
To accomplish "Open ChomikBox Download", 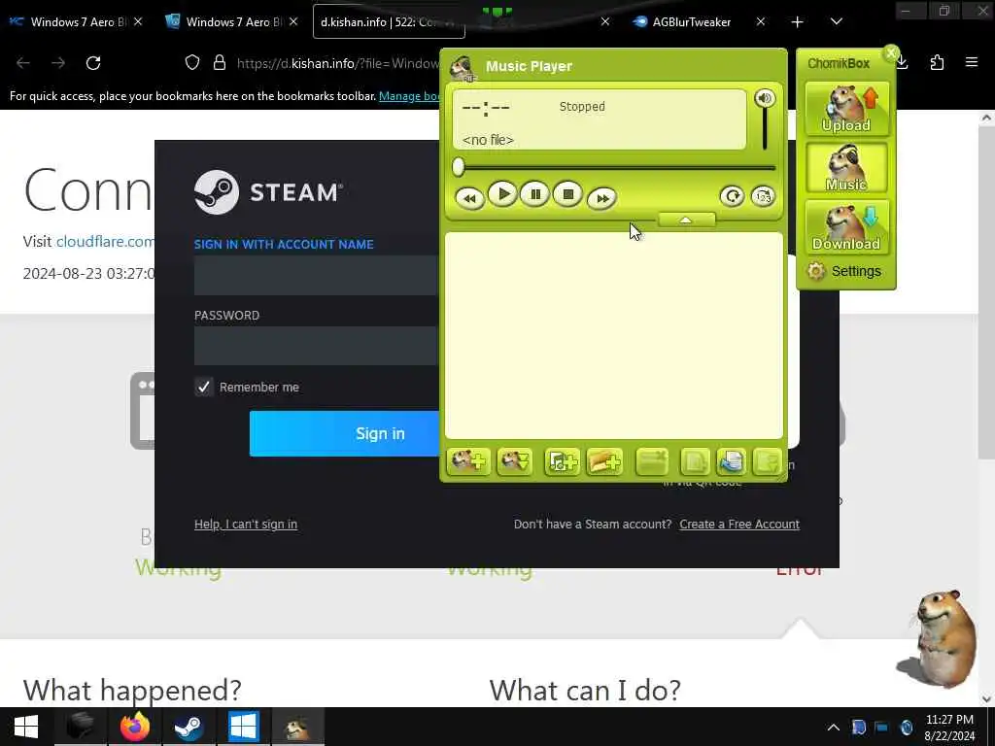I will [846, 226].
